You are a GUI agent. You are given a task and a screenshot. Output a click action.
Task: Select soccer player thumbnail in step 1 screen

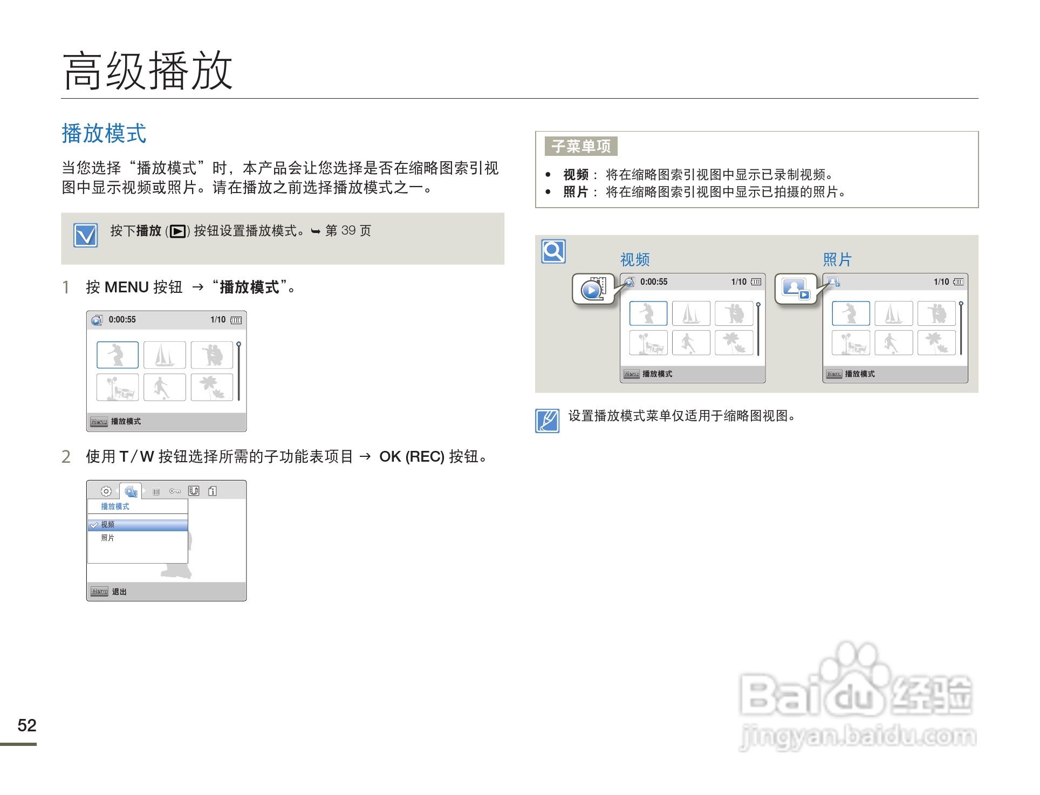[x=165, y=387]
